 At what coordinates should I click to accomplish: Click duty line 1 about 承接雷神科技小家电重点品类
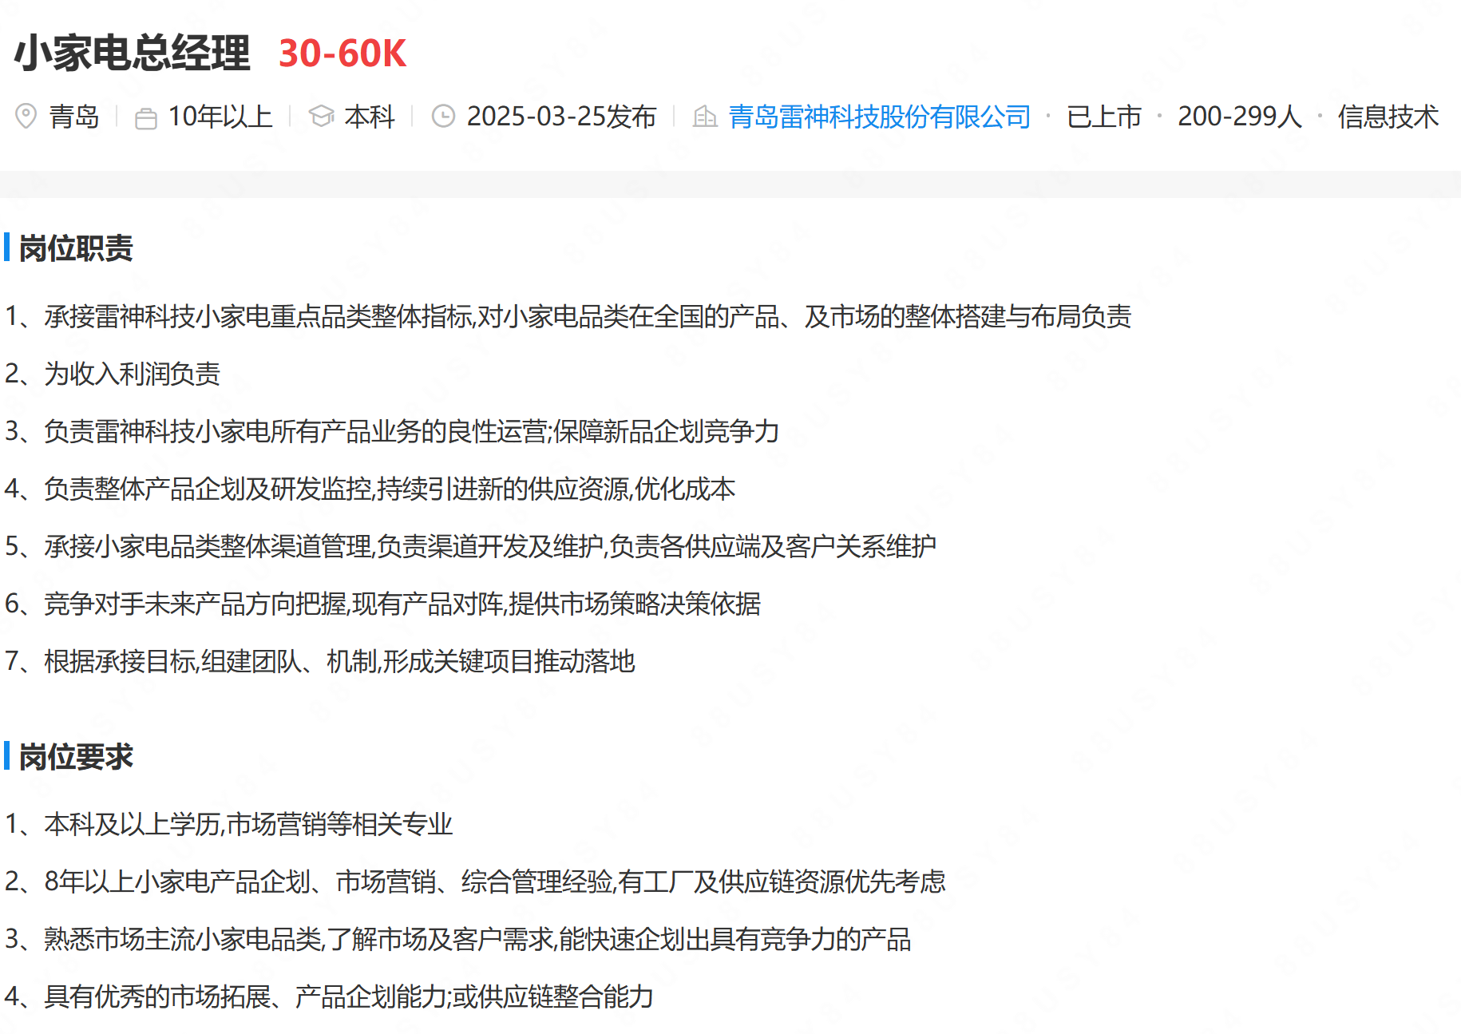click(568, 316)
